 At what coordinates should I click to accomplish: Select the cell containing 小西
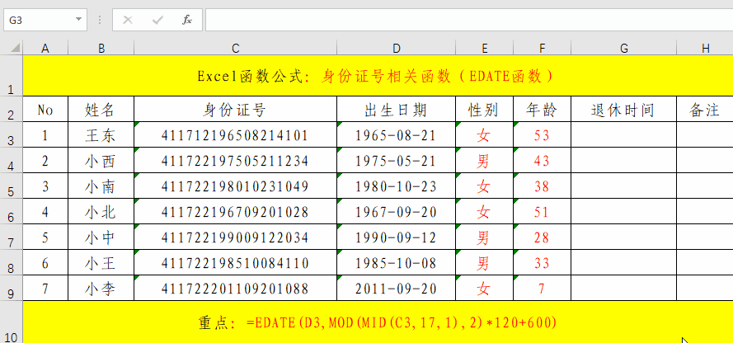[101, 161]
